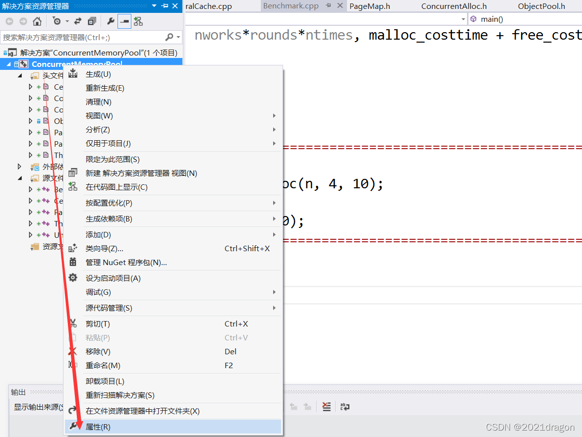Click the Collapse All icon in Solution Explorer
The image size is (582, 437).
pyautogui.click(x=92, y=21)
